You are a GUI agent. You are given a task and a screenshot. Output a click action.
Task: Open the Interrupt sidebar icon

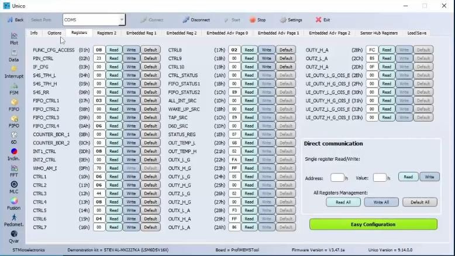[13, 72]
